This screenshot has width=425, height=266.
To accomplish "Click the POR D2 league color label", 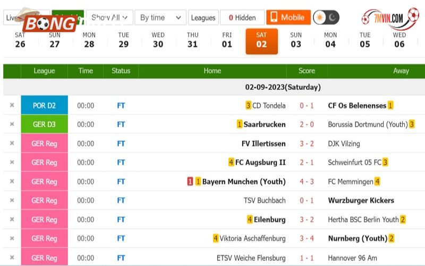I will click(x=45, y=105).
